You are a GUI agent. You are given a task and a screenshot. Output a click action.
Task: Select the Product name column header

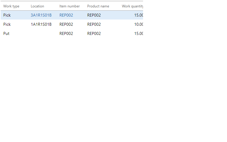[98, 6]
